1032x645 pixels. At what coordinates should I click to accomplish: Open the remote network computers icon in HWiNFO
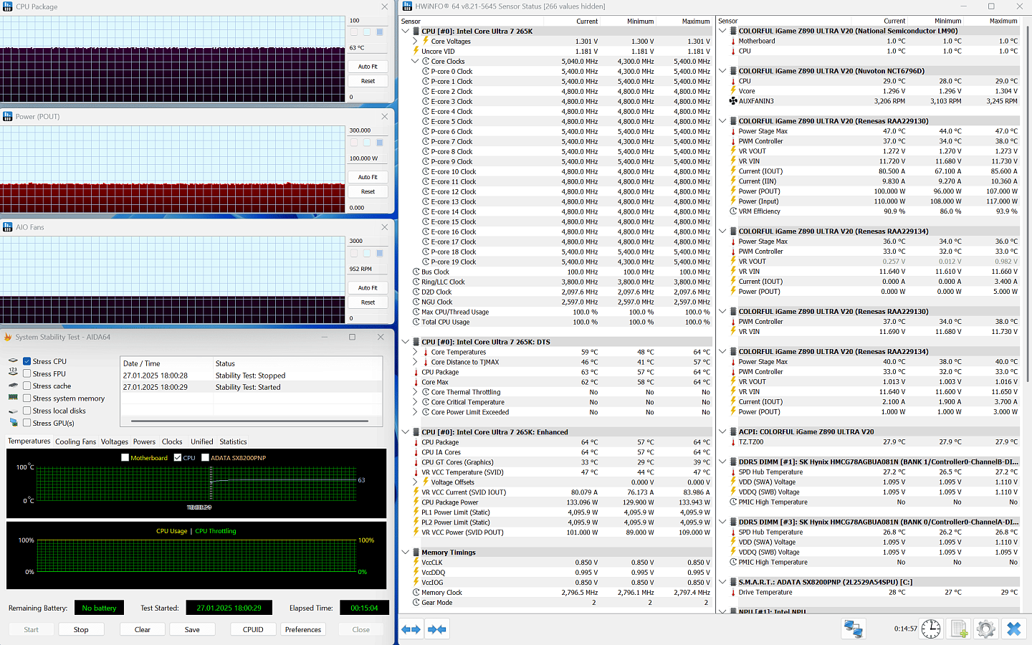(853, 629)
